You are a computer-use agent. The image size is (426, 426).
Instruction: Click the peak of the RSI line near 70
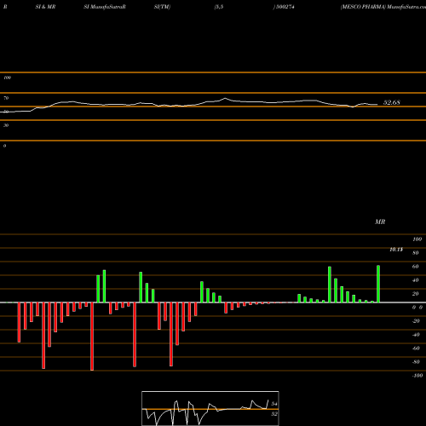pos(225,99)
